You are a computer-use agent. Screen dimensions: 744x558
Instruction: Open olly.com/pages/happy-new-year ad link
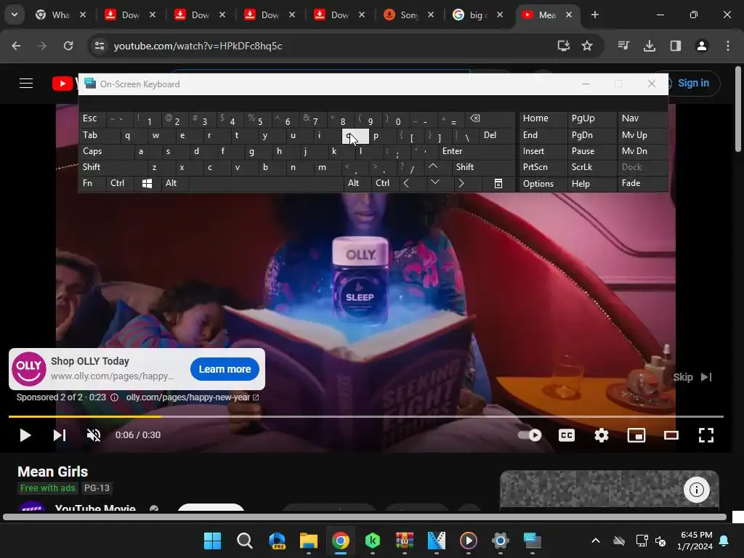pyautogui.click(x=192, y=397)
